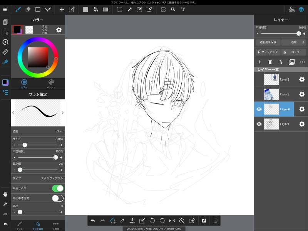Add a new layer with plus icon
The image size is (308, 231).
pos(259,62)
